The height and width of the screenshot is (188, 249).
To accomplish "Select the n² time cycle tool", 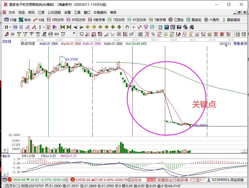I will (x=63, y=34).
